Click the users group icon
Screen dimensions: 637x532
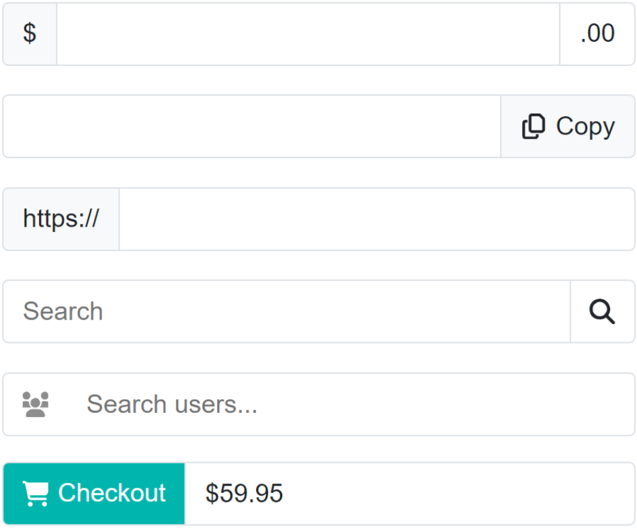point(36,404)
